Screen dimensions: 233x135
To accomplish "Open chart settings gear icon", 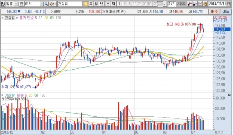I will click(x=205, y=4).
